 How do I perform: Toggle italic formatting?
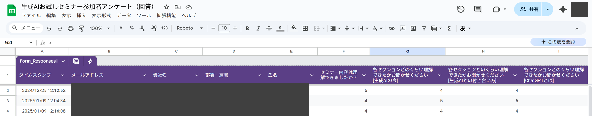click(x=258, y=28)
